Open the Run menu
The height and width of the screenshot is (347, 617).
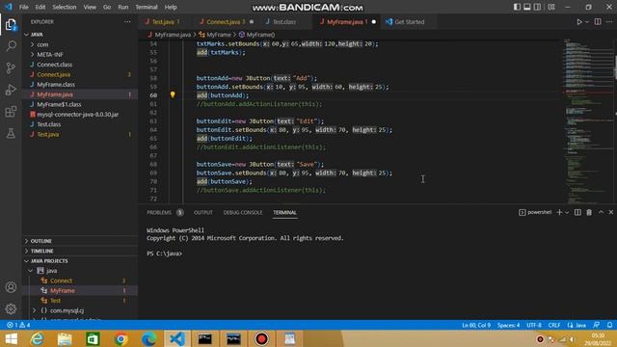pyautogui.click(x=122, y=7)
